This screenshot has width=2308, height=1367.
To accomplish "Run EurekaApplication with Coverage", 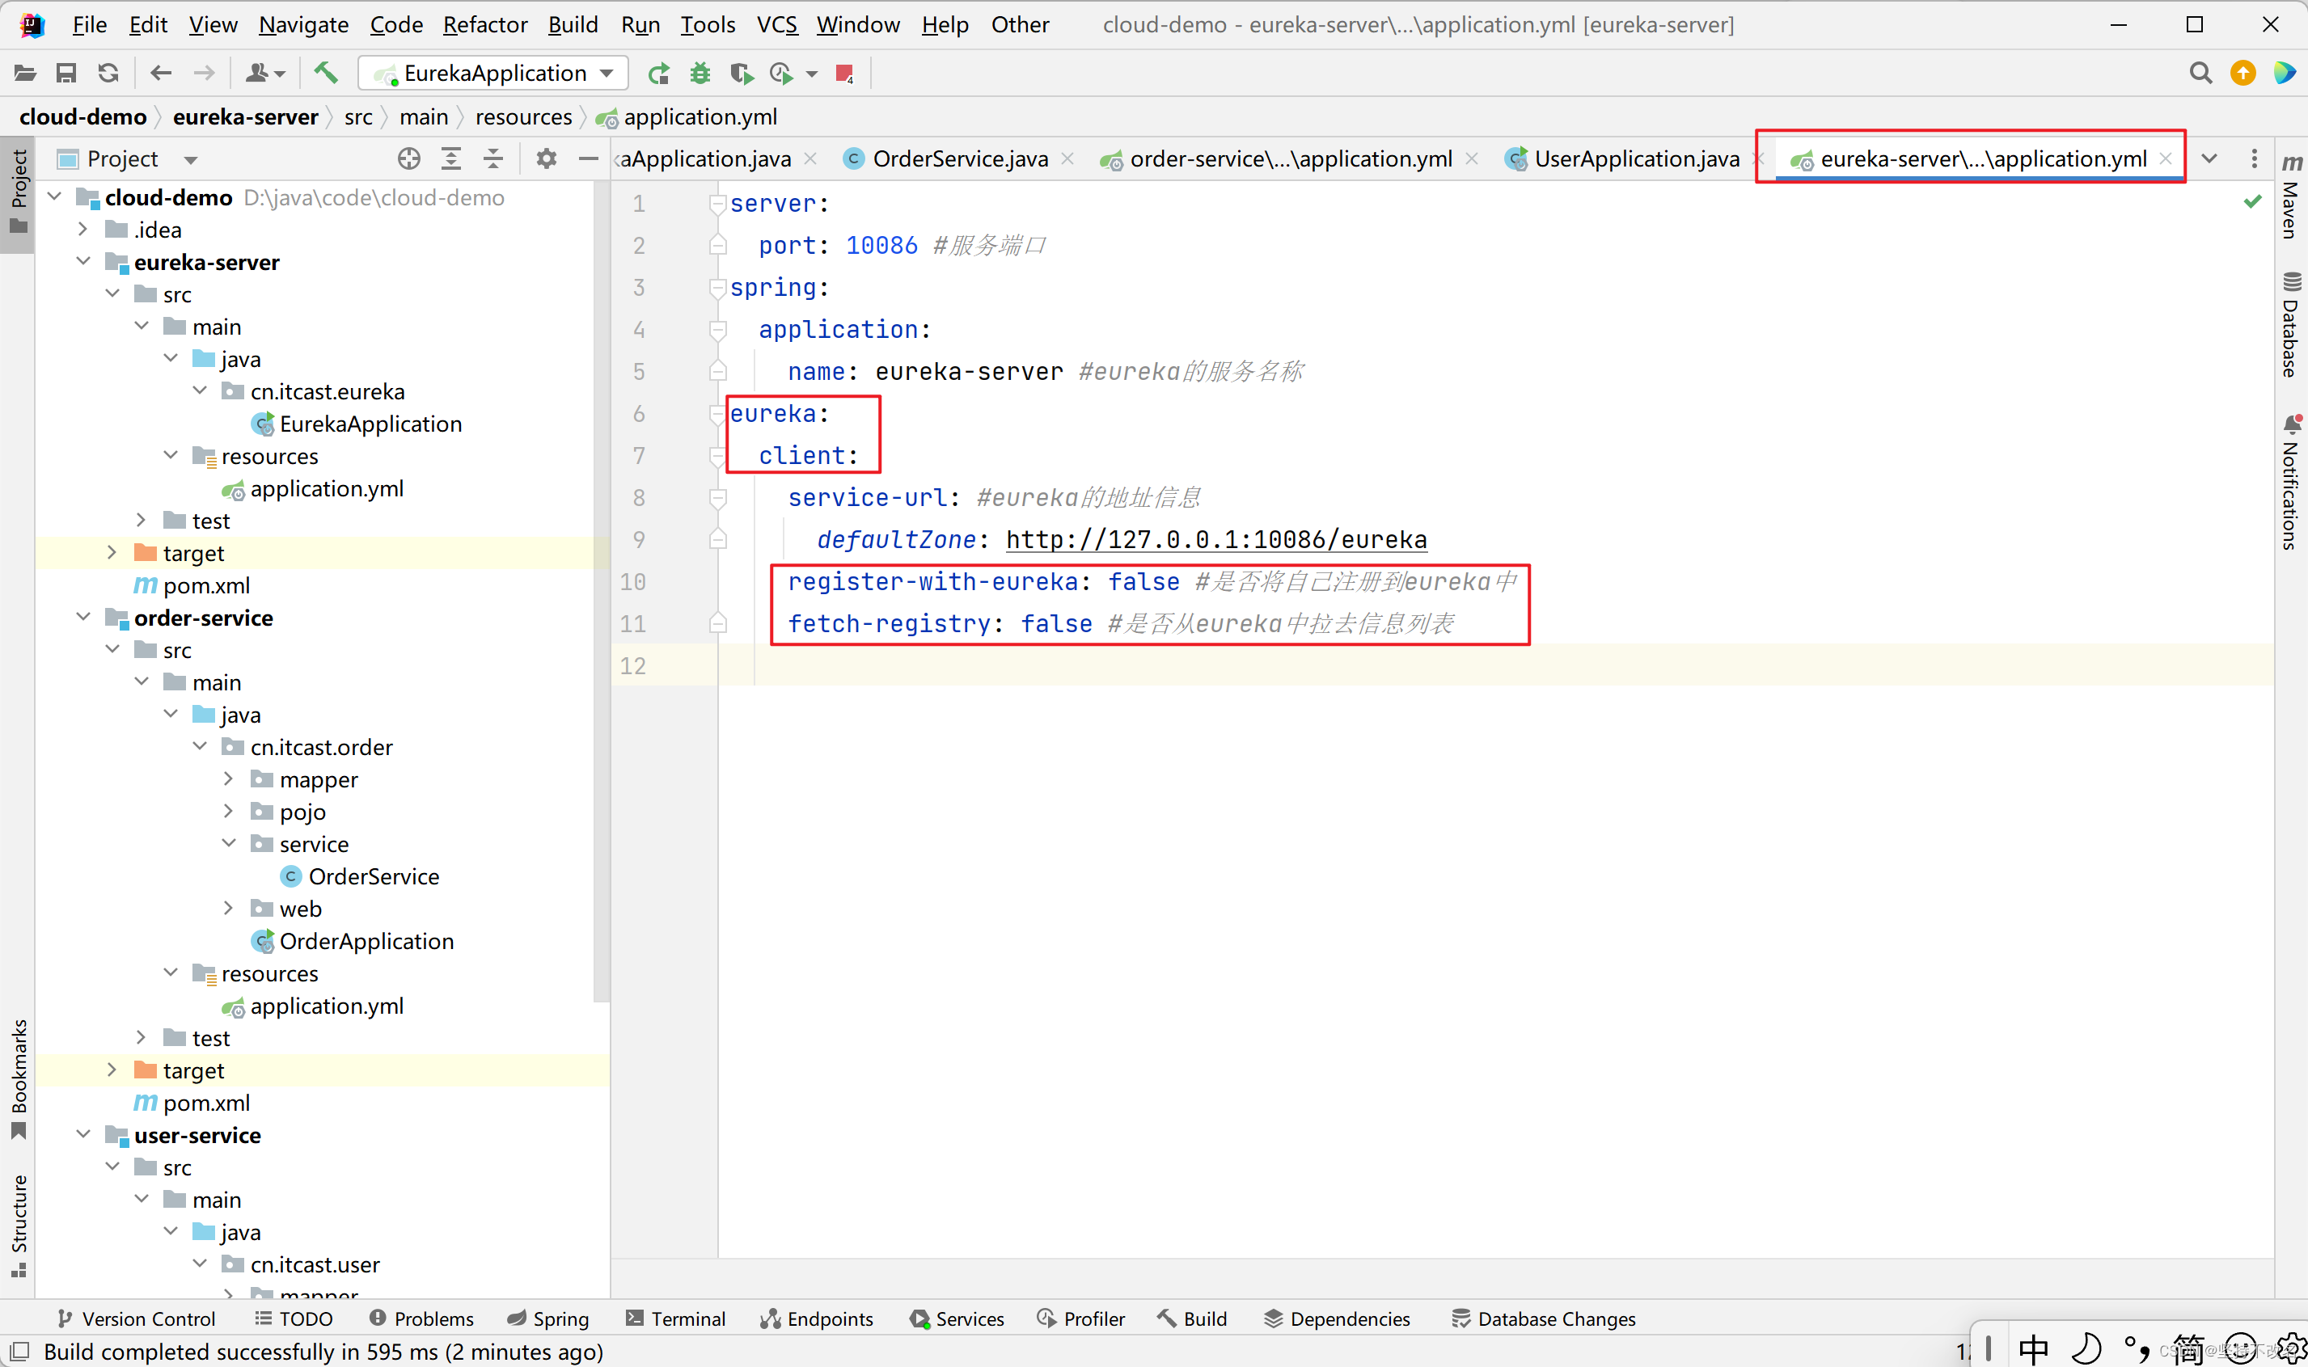I will point(742,74).
